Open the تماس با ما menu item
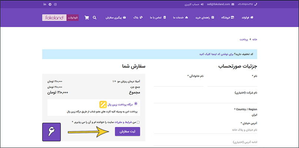The width and height of the screenshot is (299, 148). [158, 17]
